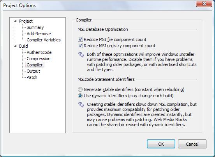Select the Compression tree item
Screen dimensions: 215x157
coord(39,59)
